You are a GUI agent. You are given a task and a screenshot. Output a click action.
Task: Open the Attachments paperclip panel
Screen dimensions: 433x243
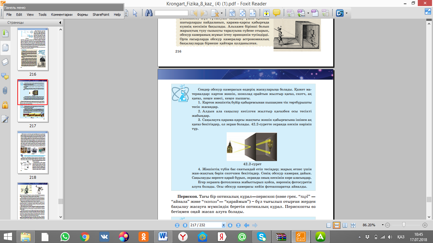pos(5,90)
